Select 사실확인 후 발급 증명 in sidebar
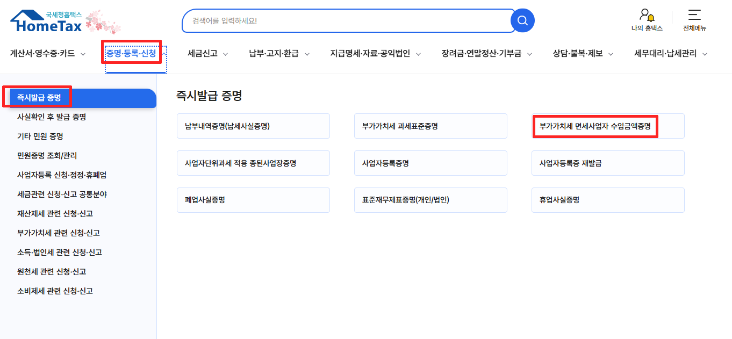Viewport: 732px width, 339px height. tap(52, 117)
